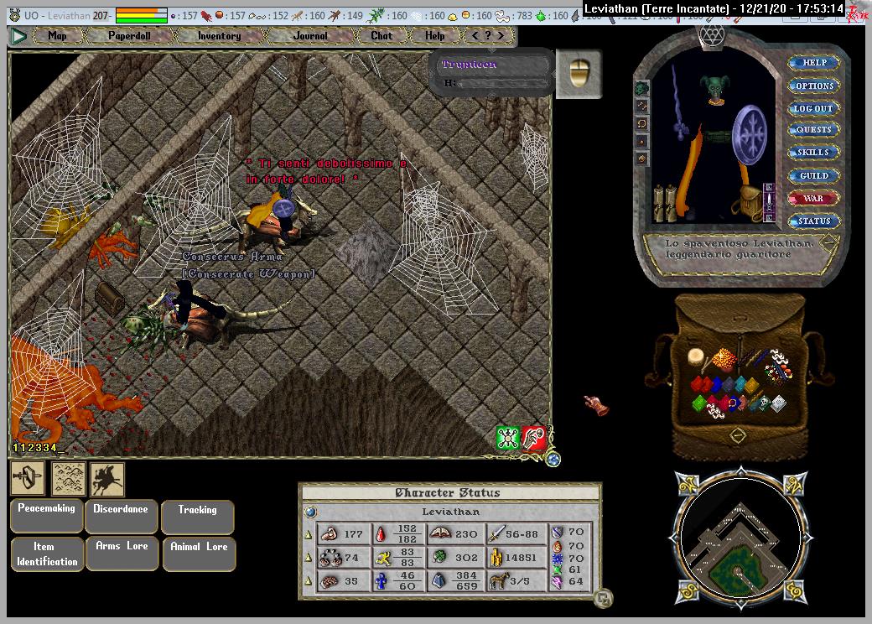This screenshot has height=624, width=872.
Task: Open the GUILD menu
Action: [x=813, y=176]
